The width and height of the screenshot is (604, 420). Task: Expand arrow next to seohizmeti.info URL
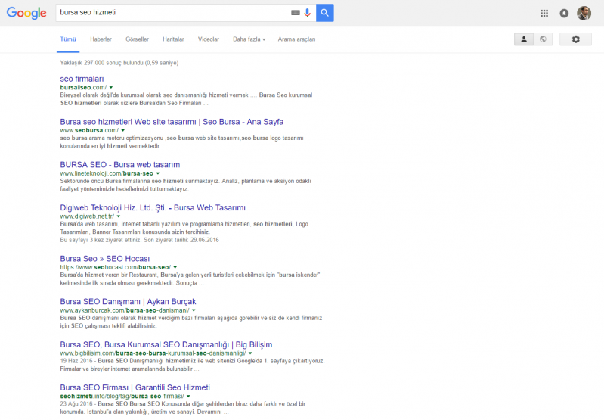[x=188, y=396]
